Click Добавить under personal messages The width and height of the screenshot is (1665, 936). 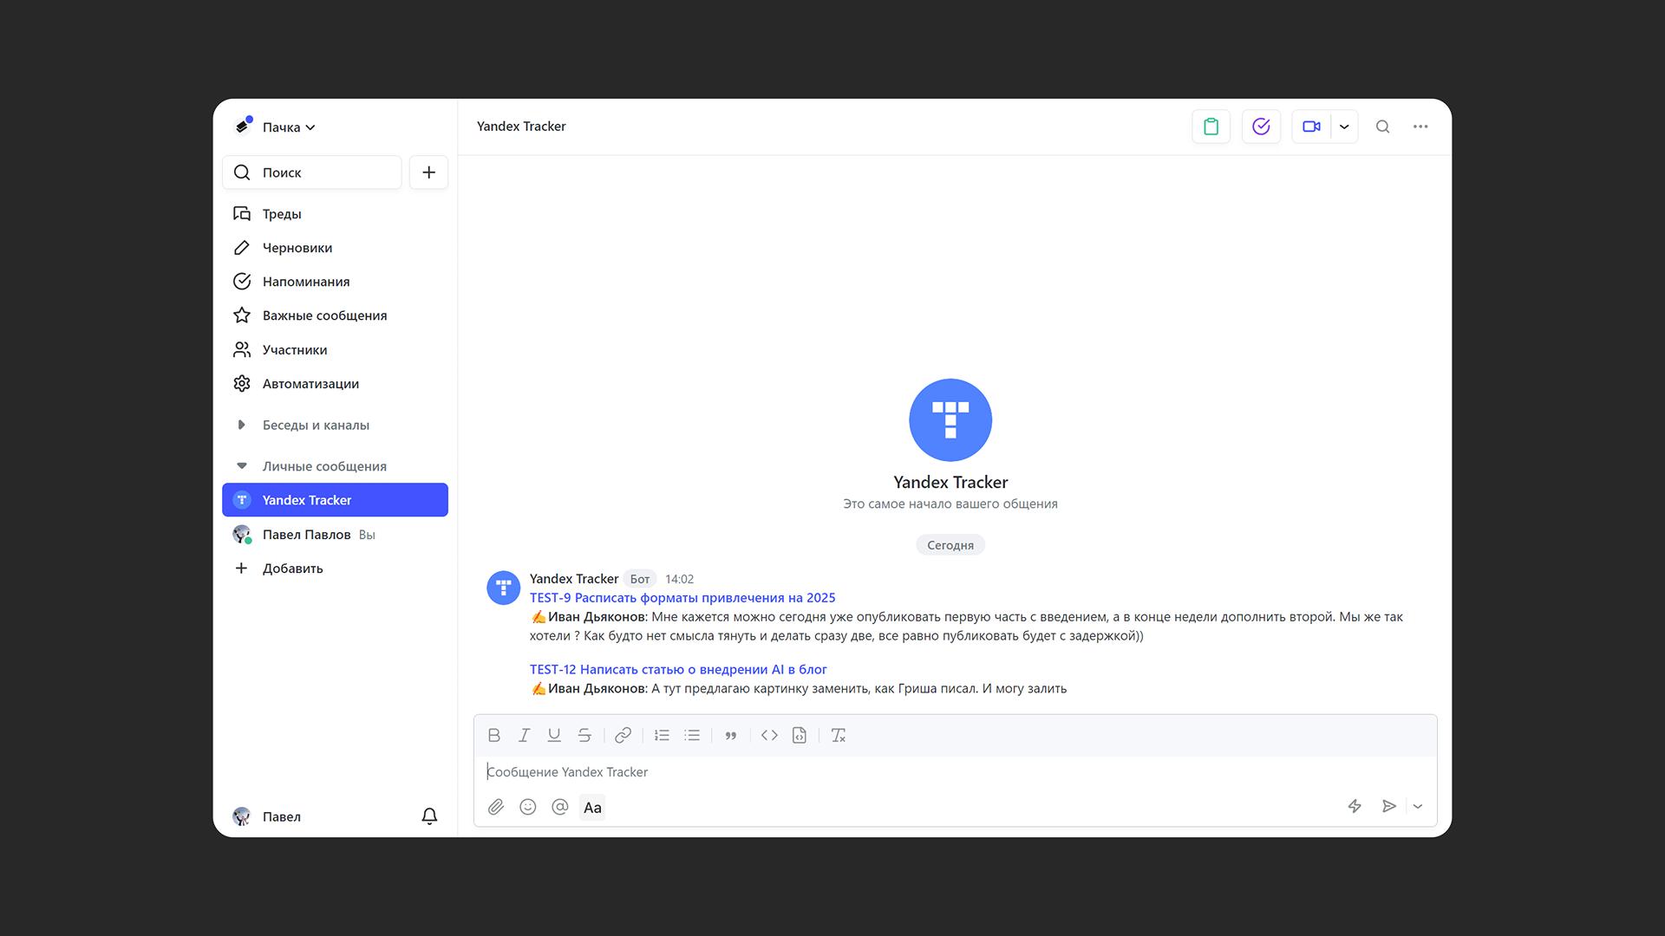point(292,569)
